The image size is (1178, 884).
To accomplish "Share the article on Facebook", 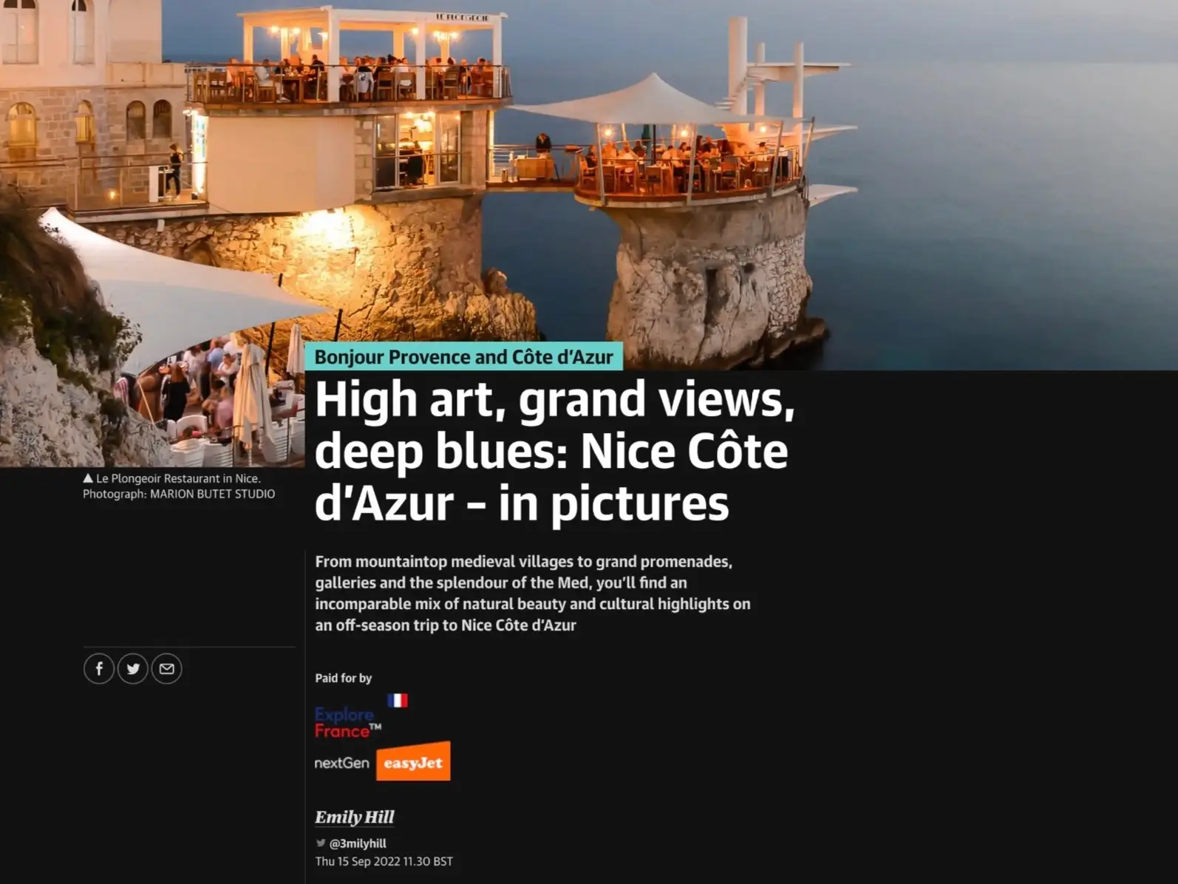I will pos(99,669).
